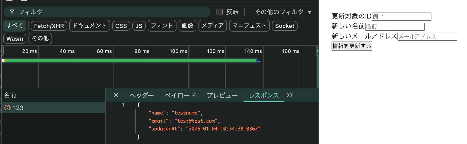
Task: Open the ペイロード tab
Action: [x=180, y=95]
